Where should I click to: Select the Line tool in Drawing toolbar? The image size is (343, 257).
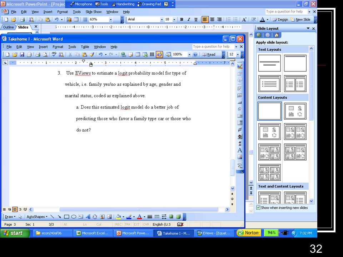pyautogui.click(x=52, y=217)
